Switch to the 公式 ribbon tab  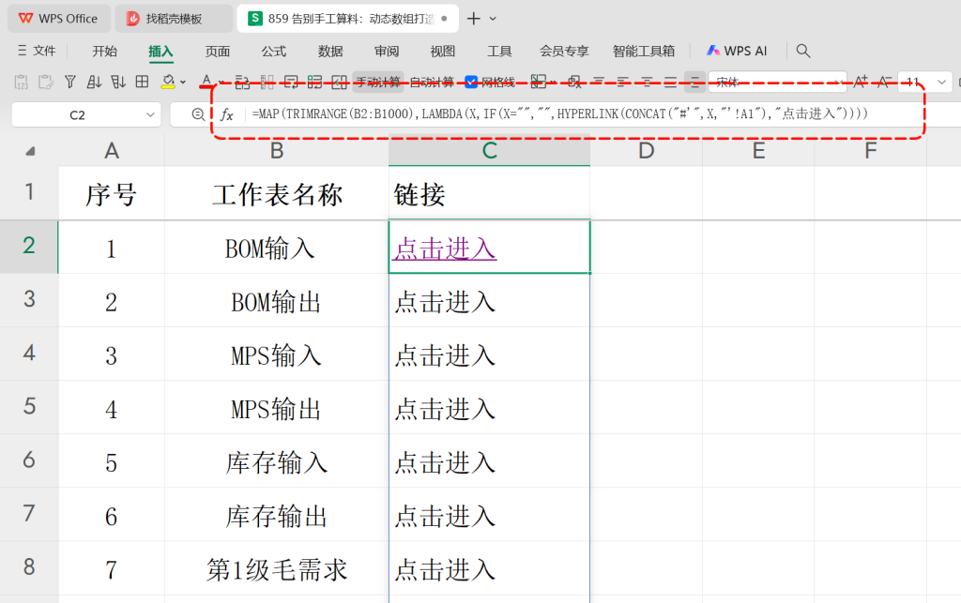(273, 52)
